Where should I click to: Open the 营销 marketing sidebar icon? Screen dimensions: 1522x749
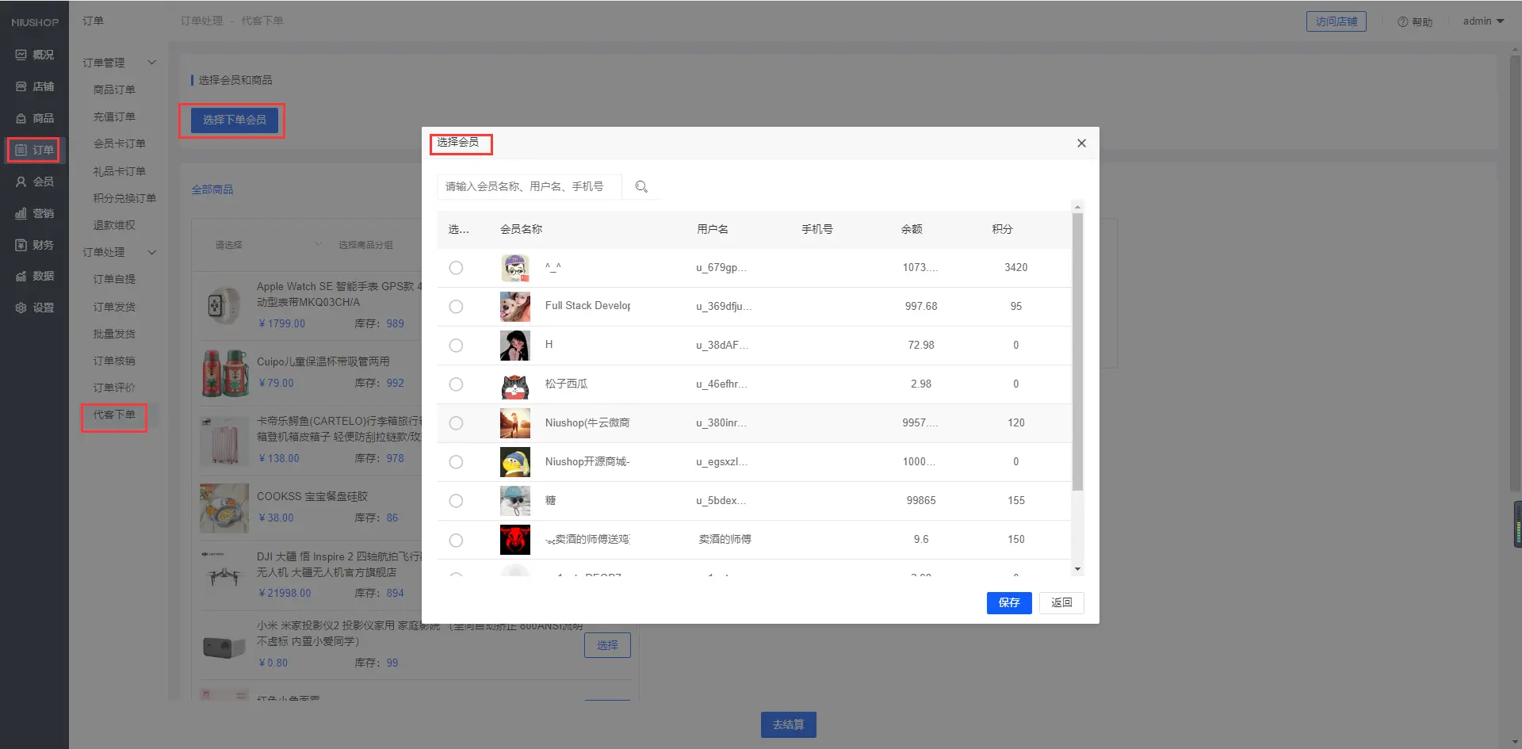21,213
